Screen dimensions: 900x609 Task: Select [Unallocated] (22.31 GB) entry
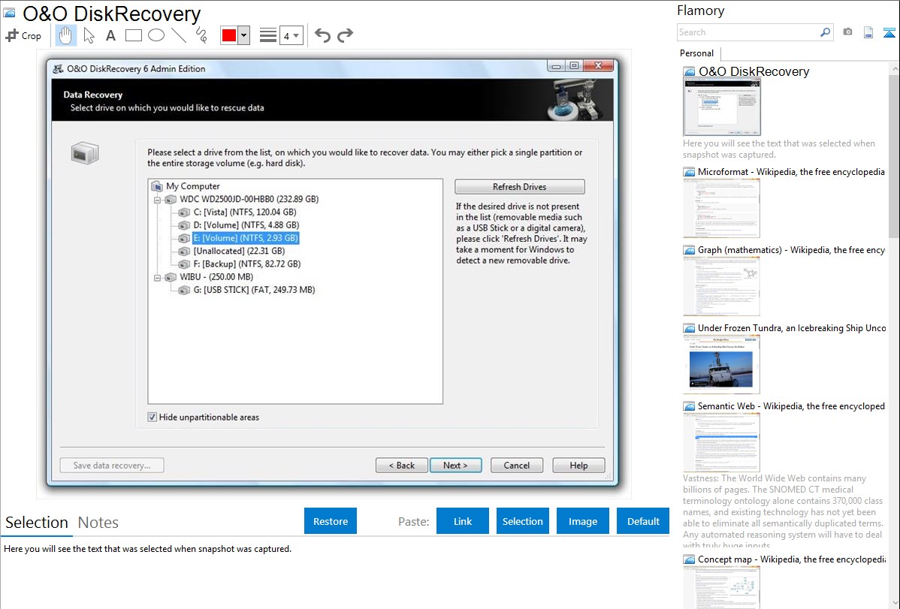pos(239,251)
